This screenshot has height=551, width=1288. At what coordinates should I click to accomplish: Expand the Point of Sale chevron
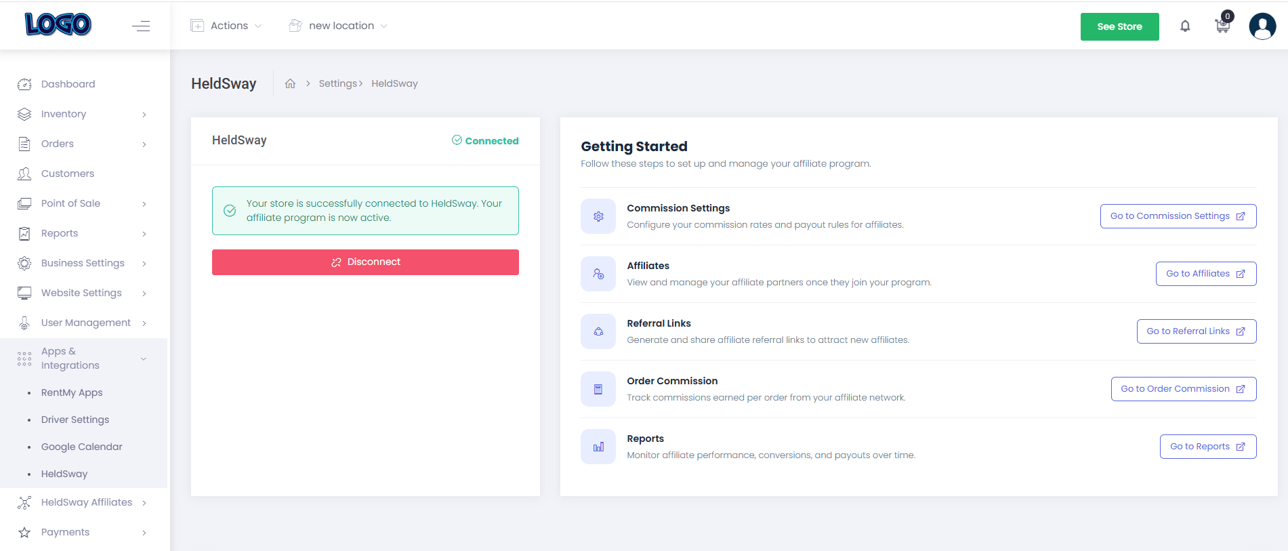[x=144, y=204]
